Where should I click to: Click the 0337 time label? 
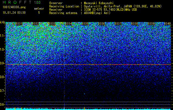[118, 24]
